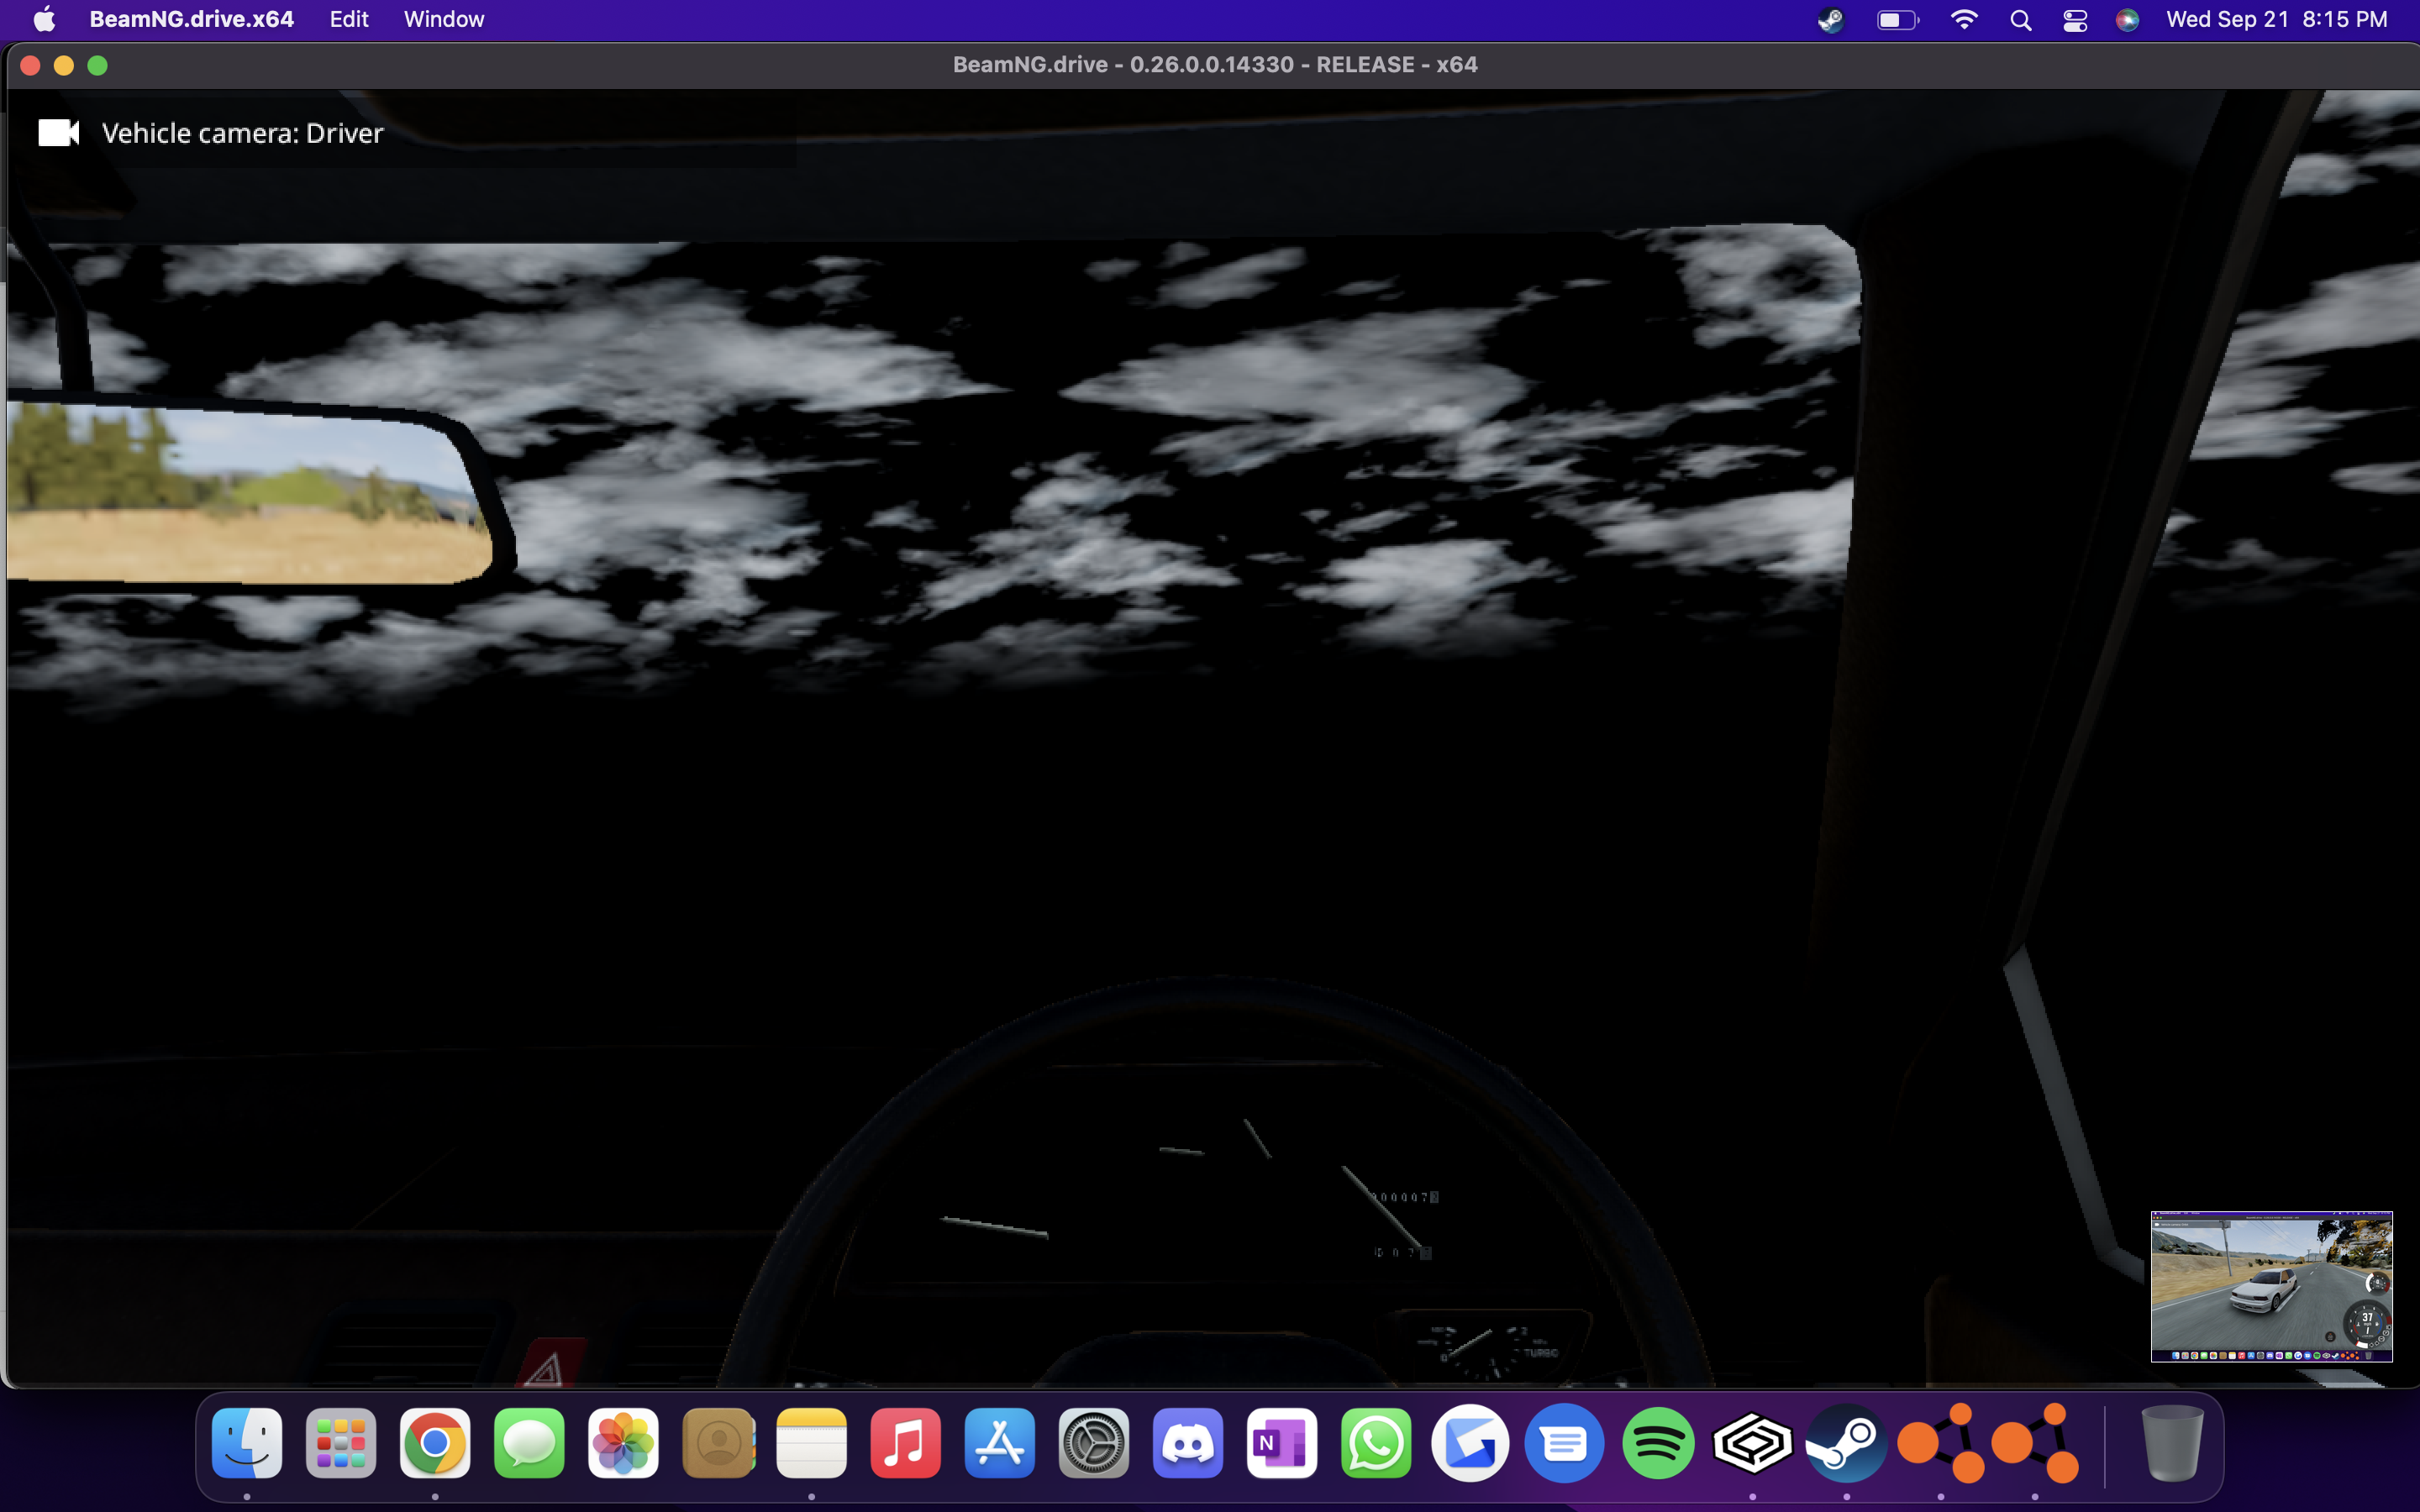The height and width of the screenshot is (1512, 2420).
Task: Open System Preferences from the dock
Action: pyautogui.click(x=1094, y=1443)
